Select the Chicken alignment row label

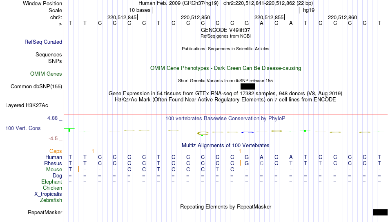pos(52,188)
